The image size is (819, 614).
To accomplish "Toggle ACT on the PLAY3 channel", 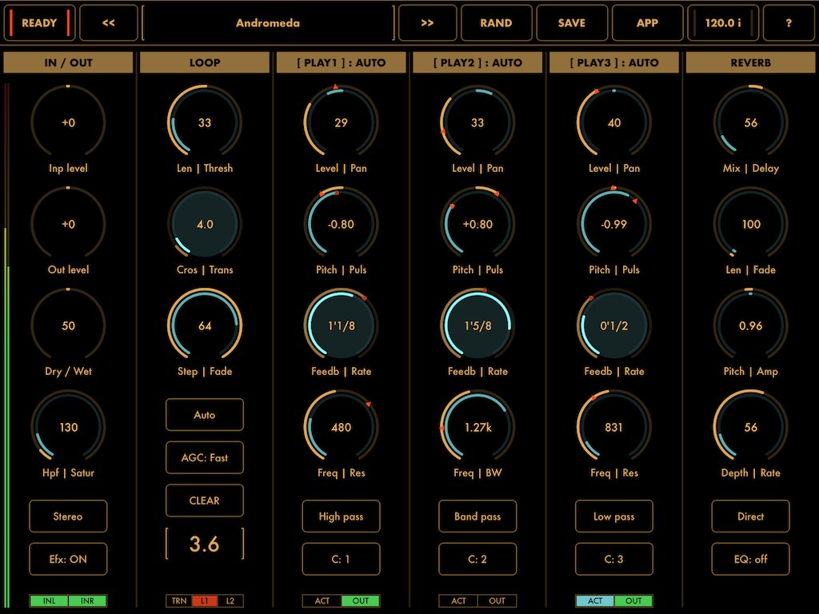I will [x=595, y=600].
